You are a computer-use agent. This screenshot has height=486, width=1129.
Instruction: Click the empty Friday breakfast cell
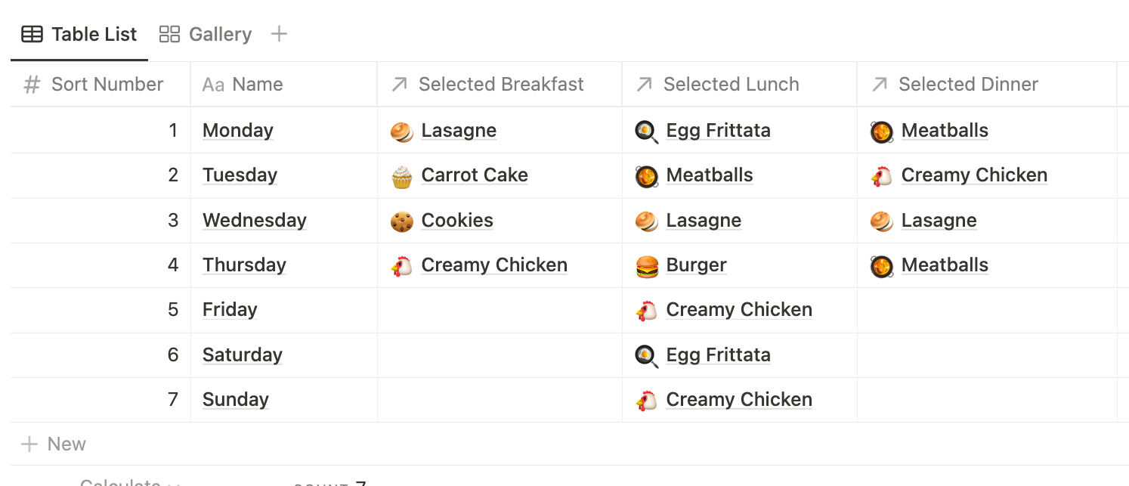[x=499, y=310]
